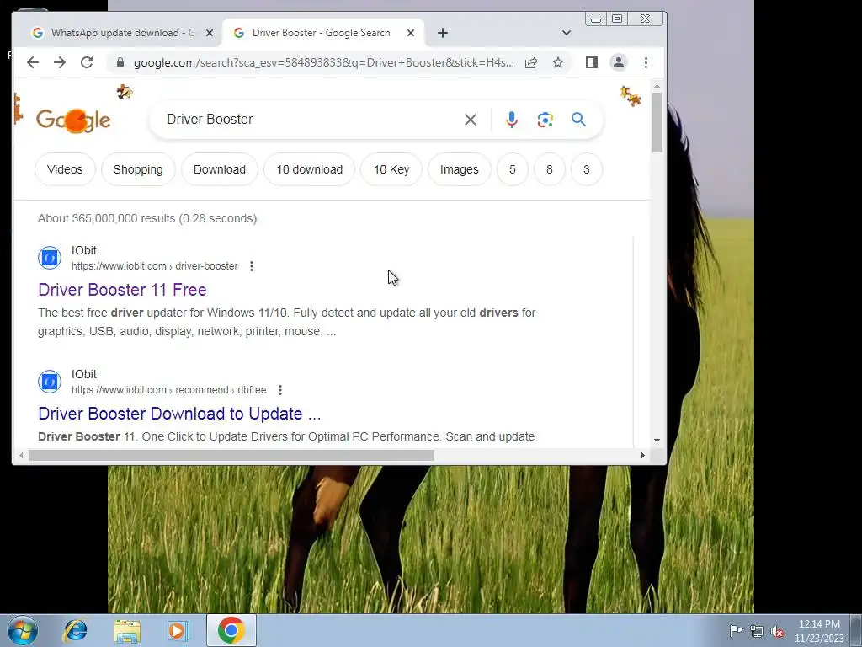Click the iobit.com driver-booster URL text

155,266
